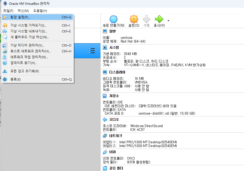Viewport: 244px width, 171px height.
Task: Click the export appliance icon
Action: [5, 31]
